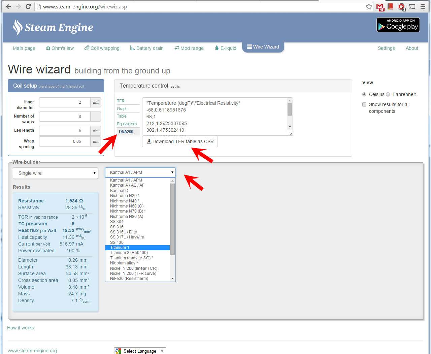Viewport: 431px width, 354px height.
Task: Enable Show results for all components
Action: (x=364, y=104)
